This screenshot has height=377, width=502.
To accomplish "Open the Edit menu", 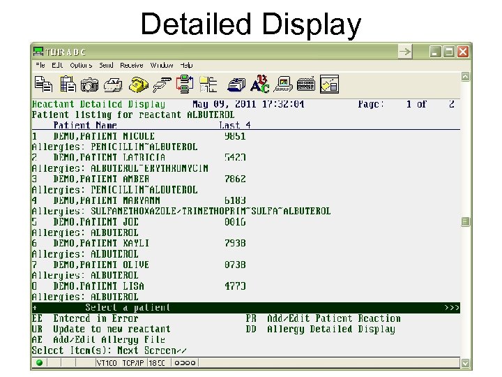I will (x=57, y=65).
